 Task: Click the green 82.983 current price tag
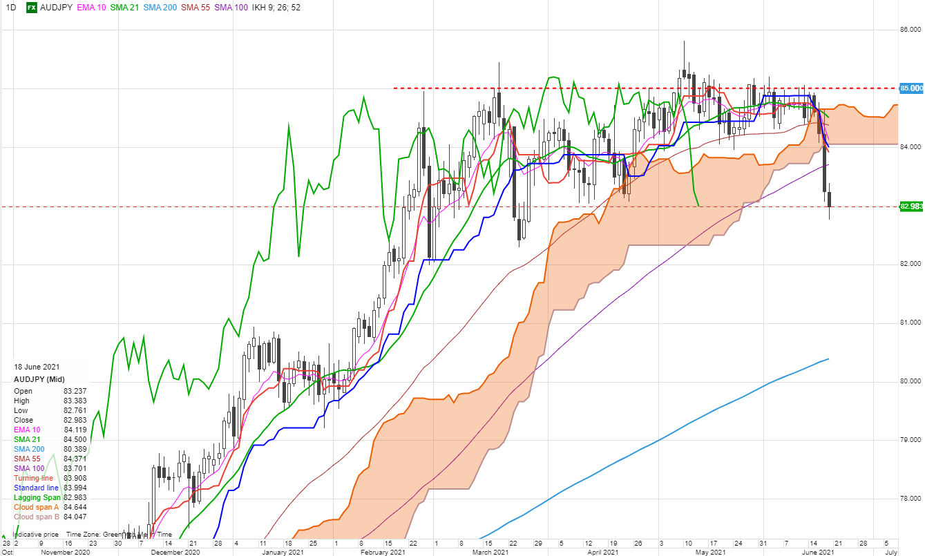[911, 207]
